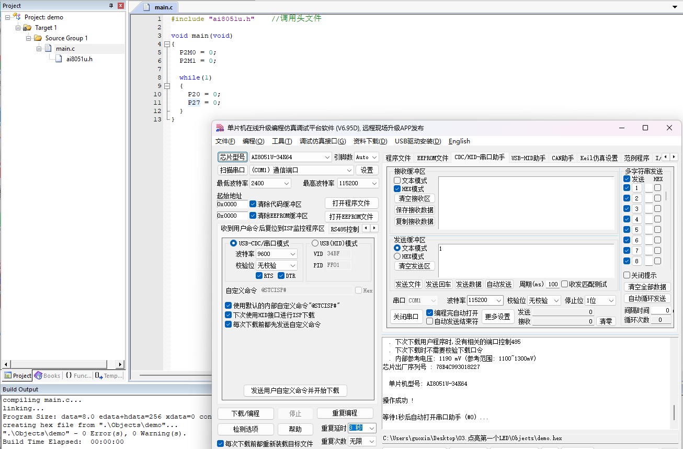Viewport: 683px width, 449px height.
Task: Click the ai8051u.h header file icon
Action: tap(59, 59)
